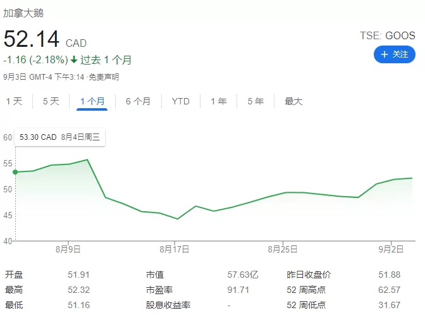425x322 pixels.
Task: Click the 9月2日 axis label
Action: (x=391, y=249)
